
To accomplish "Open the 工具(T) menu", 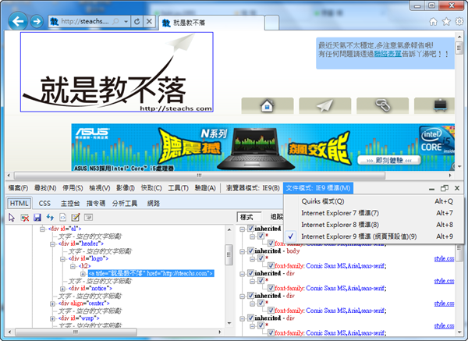I will pos(178,188).
